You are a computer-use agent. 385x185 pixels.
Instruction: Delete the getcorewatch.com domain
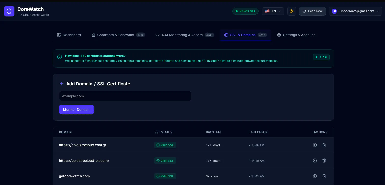coord(324,176)
